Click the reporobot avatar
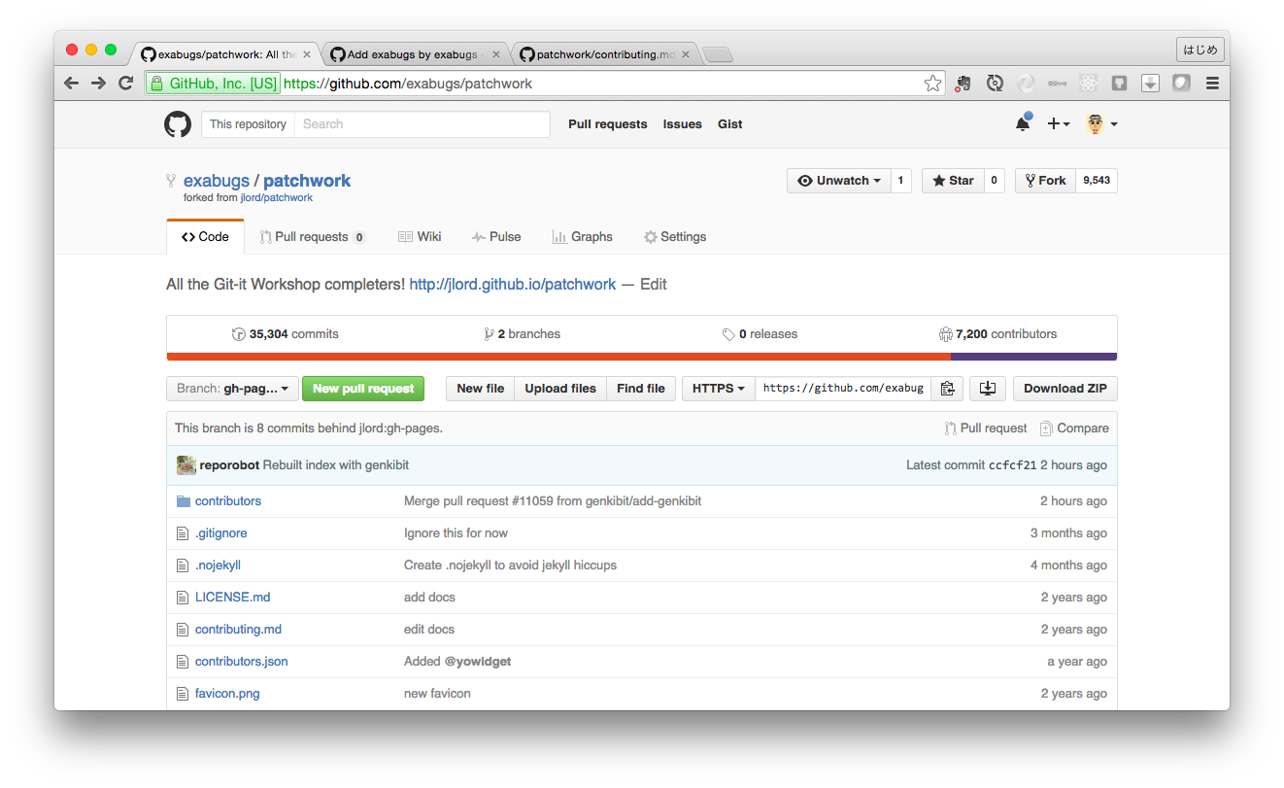Image resolution: width=1284 pixels, height=788 pixels. tap(186, 465)
